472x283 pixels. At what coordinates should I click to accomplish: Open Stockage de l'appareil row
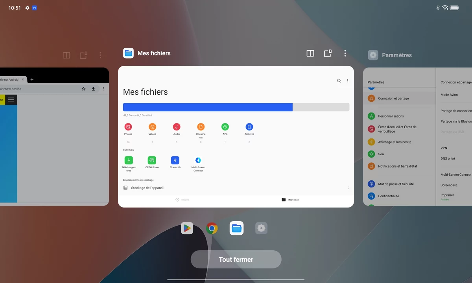(236, 188)
